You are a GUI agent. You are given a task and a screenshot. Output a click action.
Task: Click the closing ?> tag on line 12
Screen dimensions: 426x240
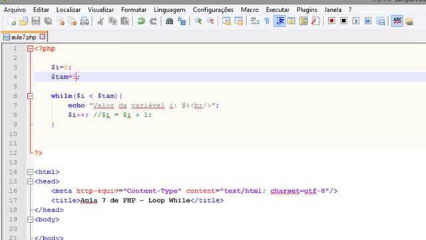(39, 153)
